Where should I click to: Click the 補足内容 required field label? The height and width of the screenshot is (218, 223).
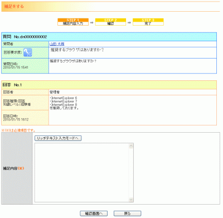tap(13, 168)
